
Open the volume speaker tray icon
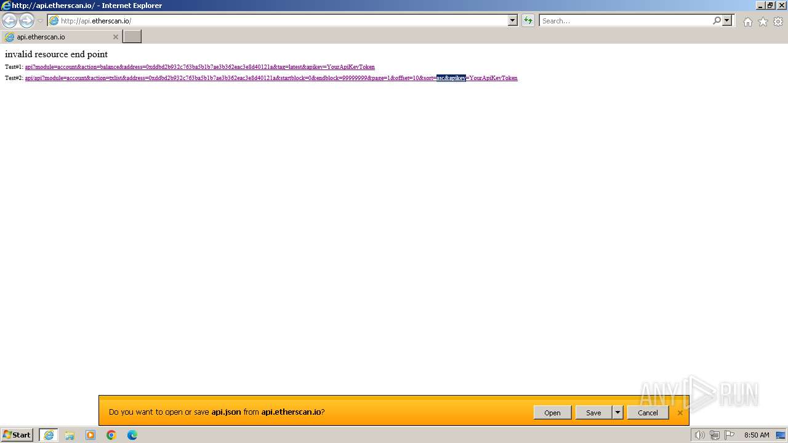699,435
